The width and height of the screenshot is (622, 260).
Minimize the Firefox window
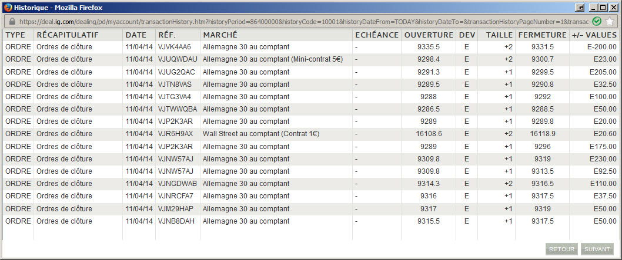594,8
